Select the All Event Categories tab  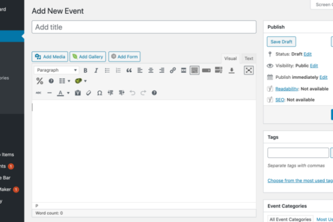pos(290,219)
